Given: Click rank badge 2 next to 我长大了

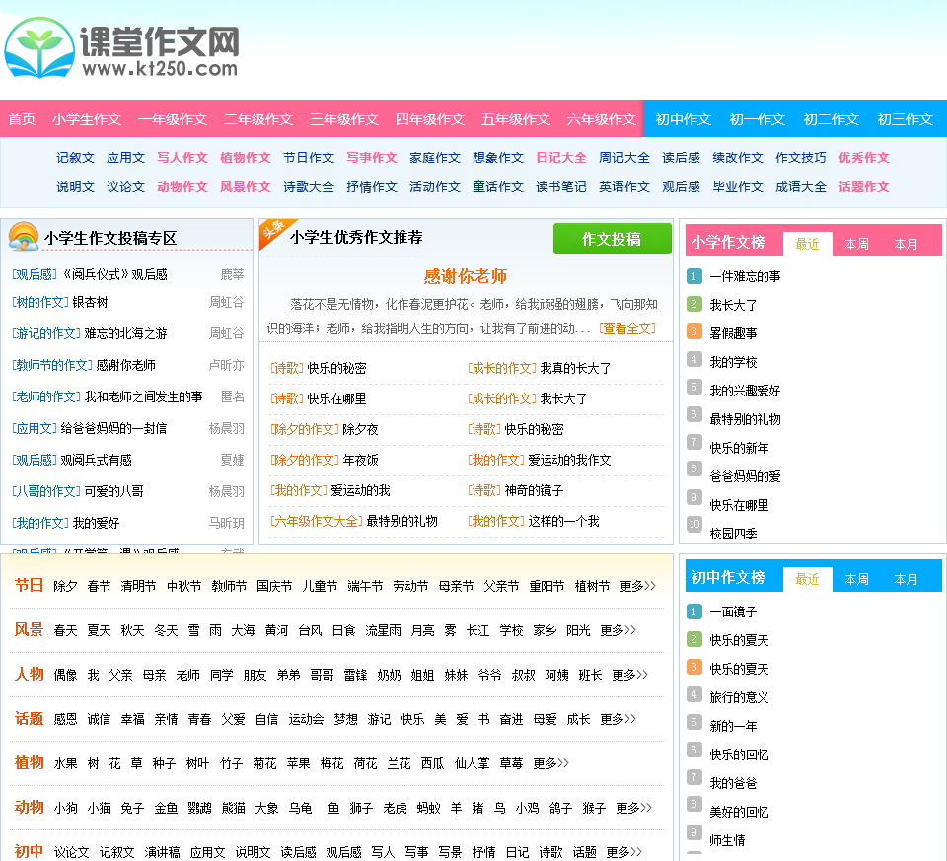Looking at the screenshot, I should point(693,305).
